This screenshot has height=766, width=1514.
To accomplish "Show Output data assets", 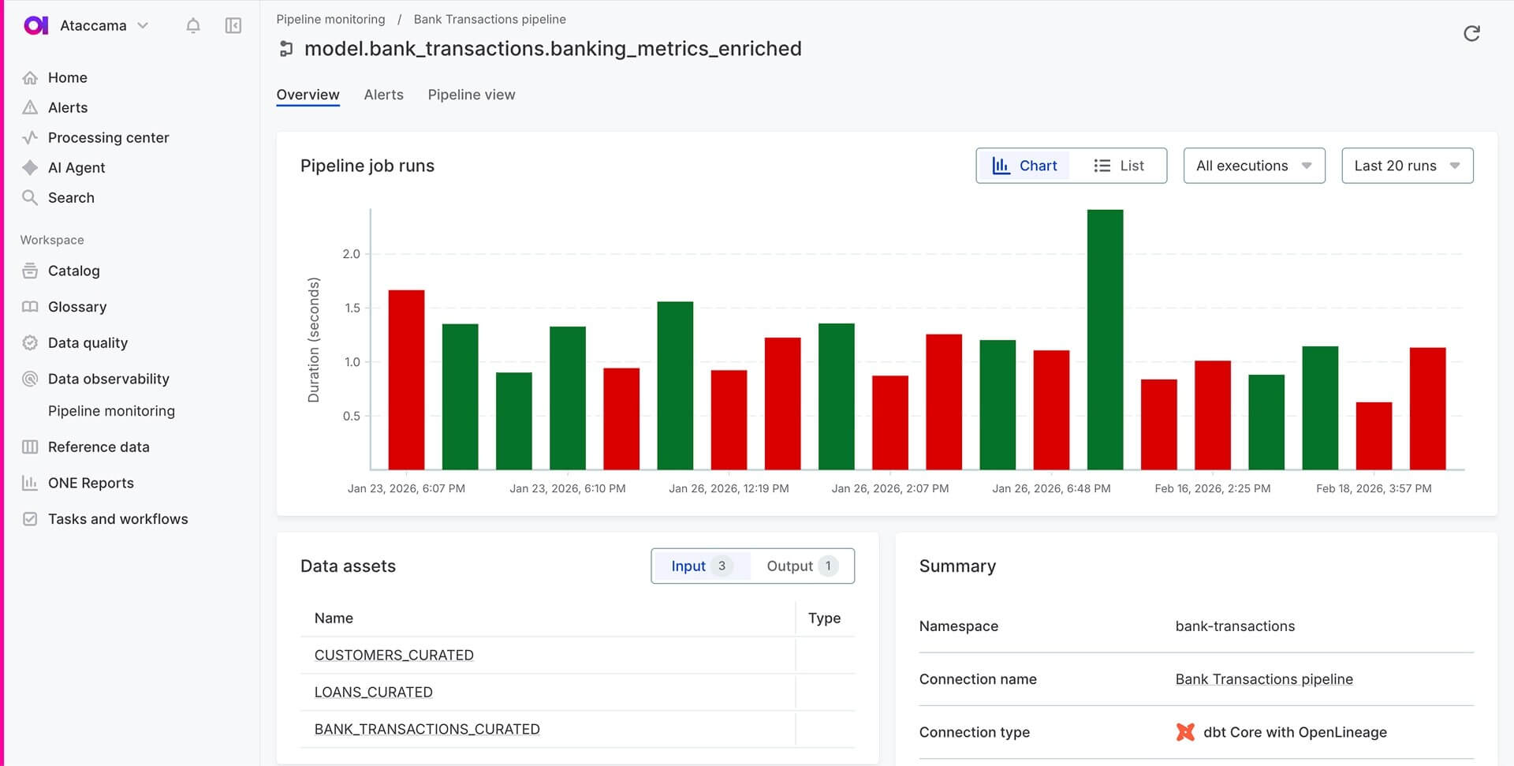I will click(x=801, y=566).
